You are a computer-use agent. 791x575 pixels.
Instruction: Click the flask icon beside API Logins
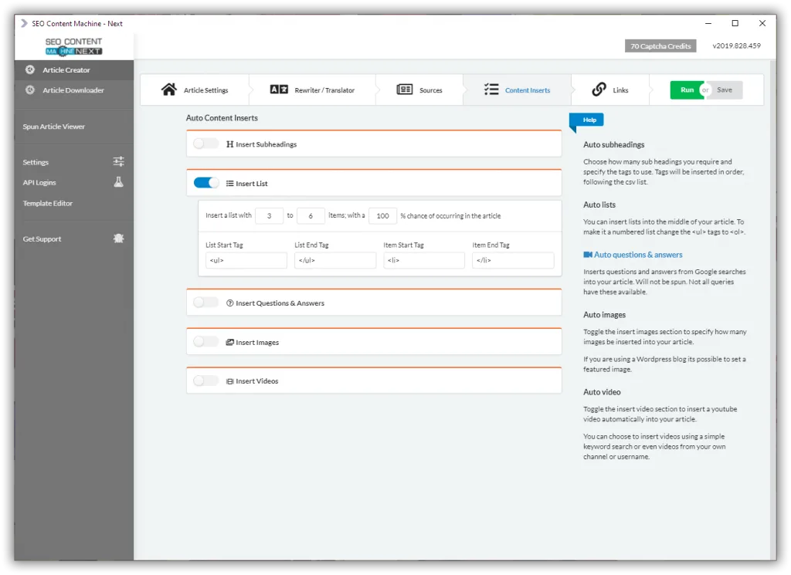tap(118, 182)
